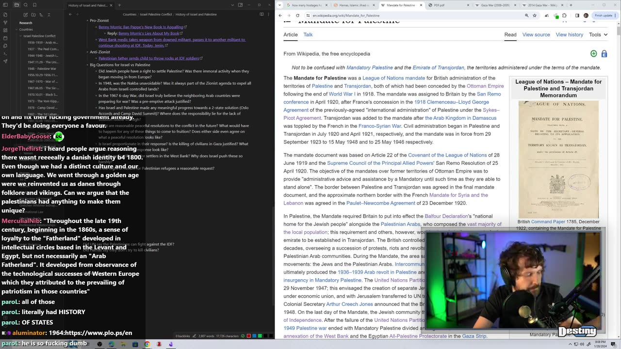
Task: Close the Mandate for Palestine Chrome tab
Action: point(421,5)
